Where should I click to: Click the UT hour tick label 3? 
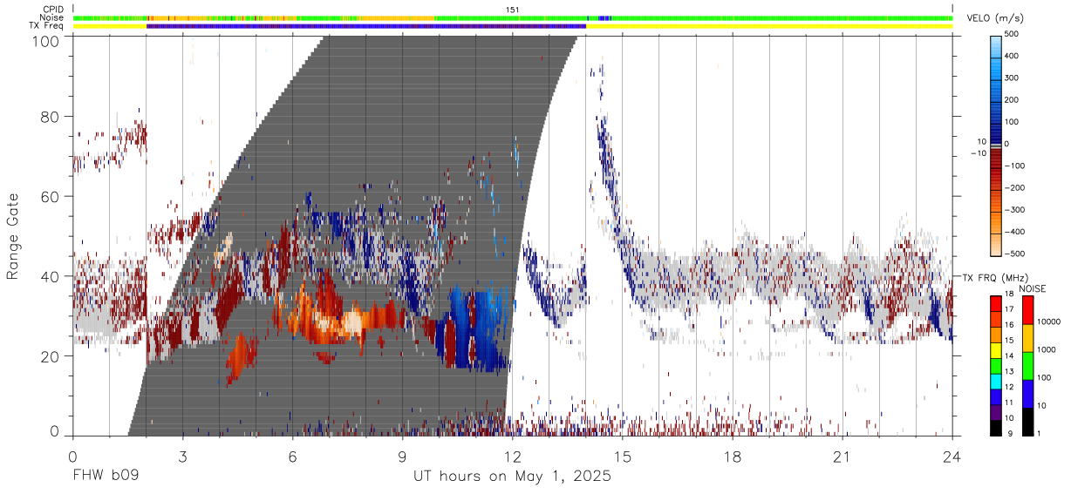pos(182,457)
